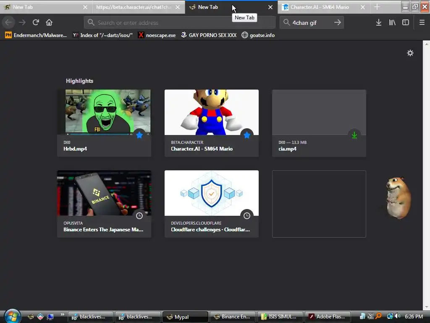The height and width of the screenshot is (323, 430).
Task: Click Show Desktop quick launch icon
Action: [50, 317]
